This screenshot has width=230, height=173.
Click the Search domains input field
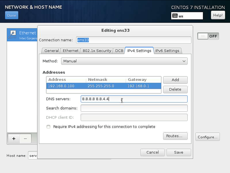(x=134, y=108)
